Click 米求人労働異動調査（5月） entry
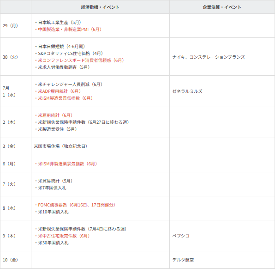 click(x=62, y=67)
